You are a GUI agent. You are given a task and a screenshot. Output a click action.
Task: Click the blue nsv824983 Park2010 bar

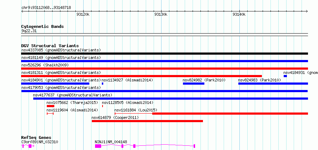click(273, 84)
